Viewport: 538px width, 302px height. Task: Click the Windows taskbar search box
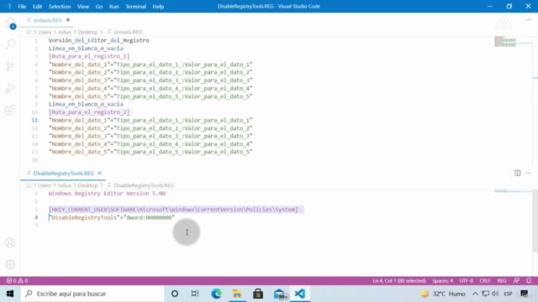(x=92, y=294)
